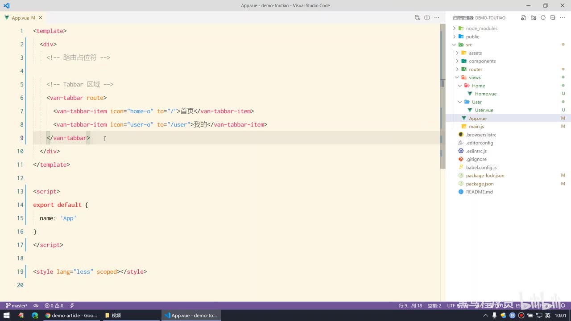571x321 pixels.
Task: Place cursor on the van-tabbar route line
Action: pos(76,98)
